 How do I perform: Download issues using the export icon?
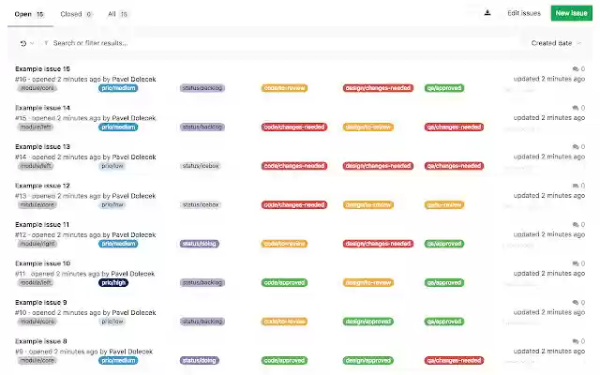coord(487,13)
